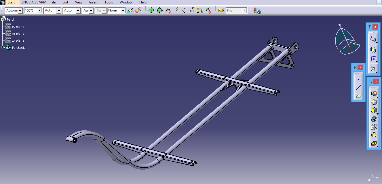The width and height of the screenshot is (382, 184).
Task: Close the D. dress-up features panel
Action: pos(376,81)
